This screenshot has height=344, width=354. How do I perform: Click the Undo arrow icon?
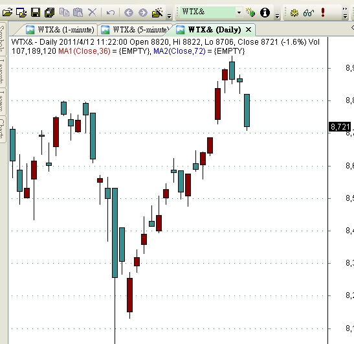click(111, 12)
